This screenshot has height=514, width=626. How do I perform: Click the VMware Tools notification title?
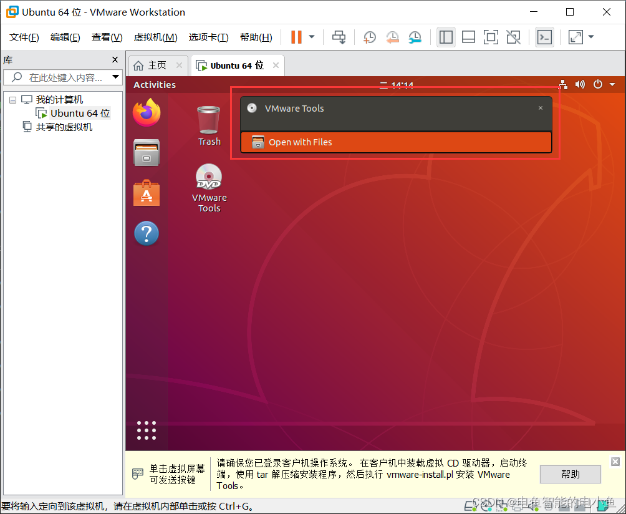(294, 109)
